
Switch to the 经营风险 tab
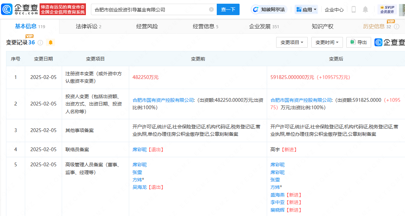[147, 27]
